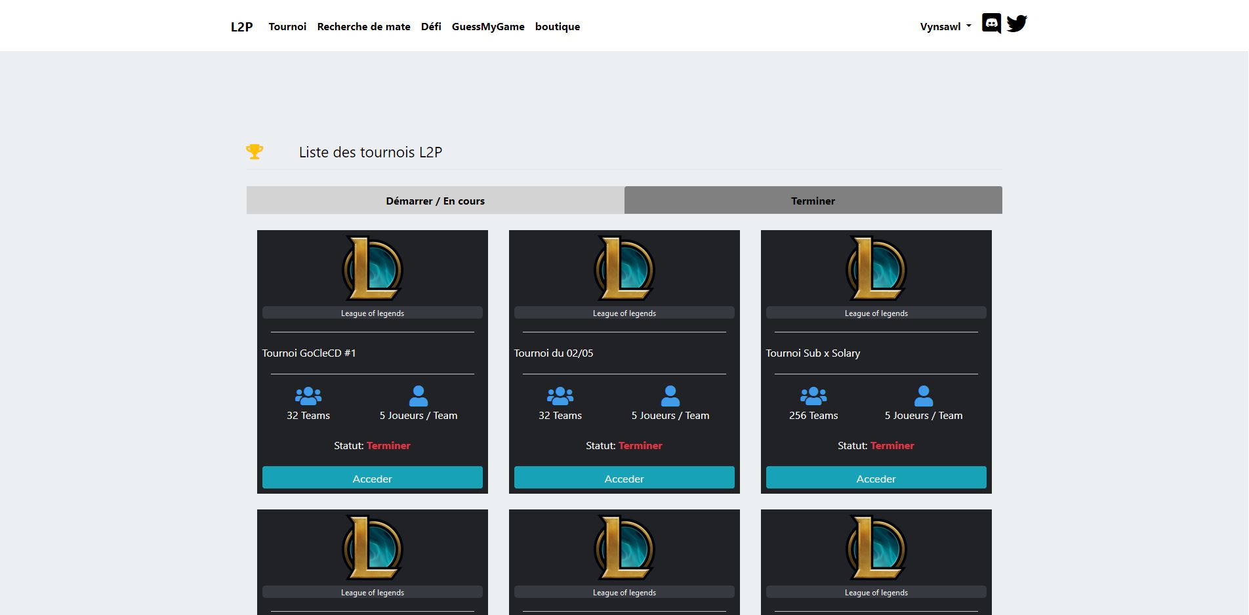Click the gold trophy icon beside list title
The image size is (1249, 615).
click(255, 151)
